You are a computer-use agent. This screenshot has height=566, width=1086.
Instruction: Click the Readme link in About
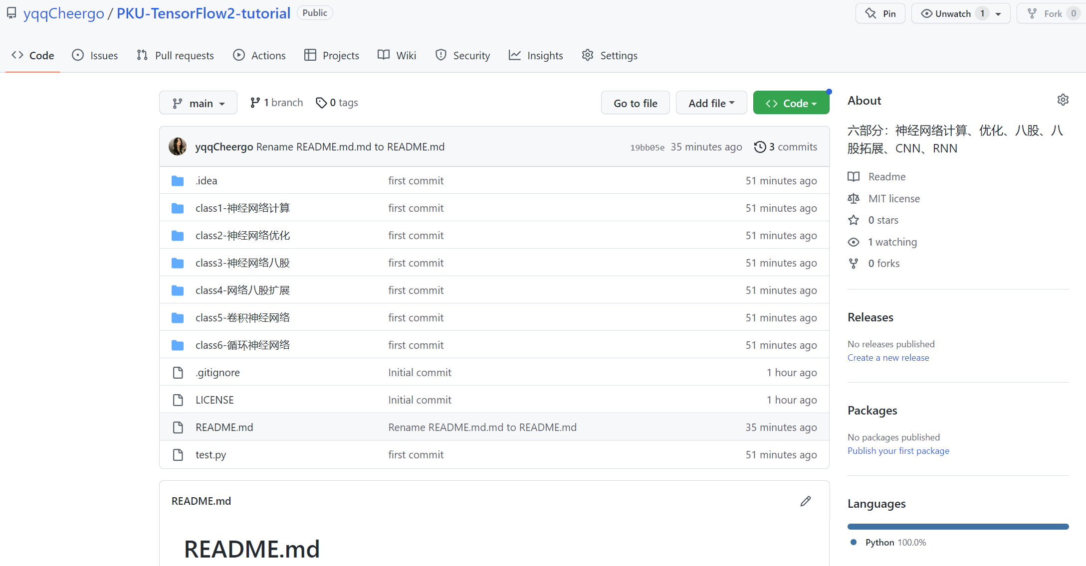pyautogui.click(x=887, y=177)
